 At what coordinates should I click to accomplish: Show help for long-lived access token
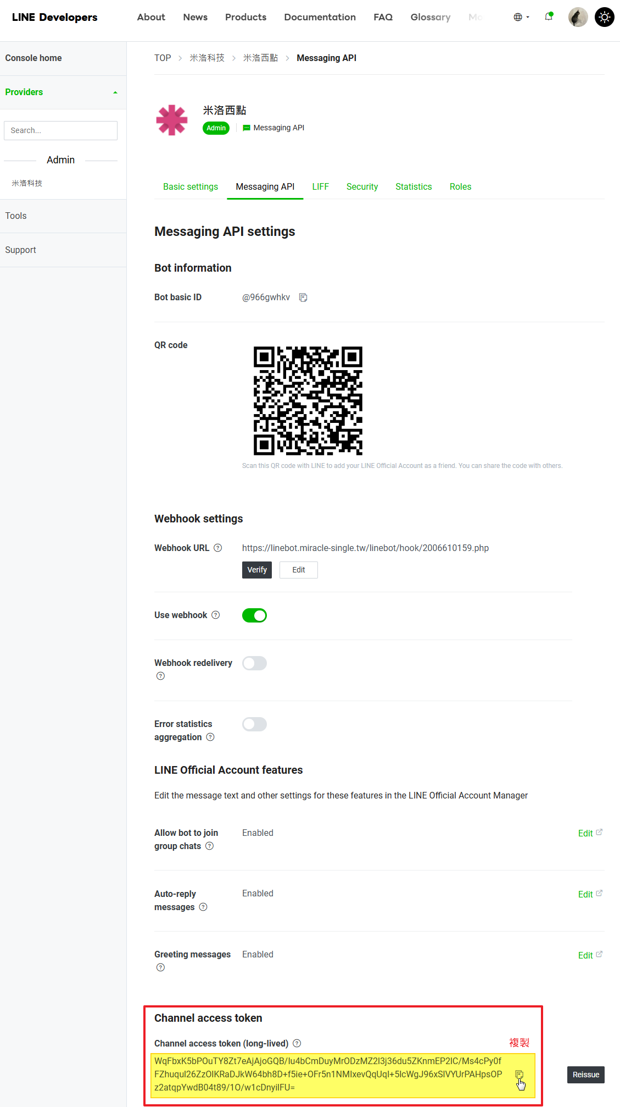click(297, 1043)
